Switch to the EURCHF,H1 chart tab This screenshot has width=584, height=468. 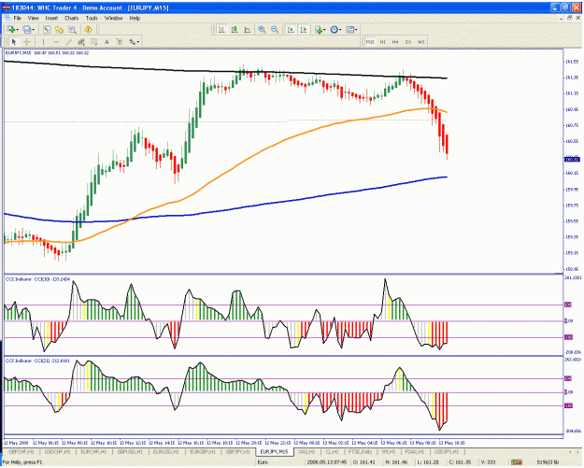[x=93, y=451]
